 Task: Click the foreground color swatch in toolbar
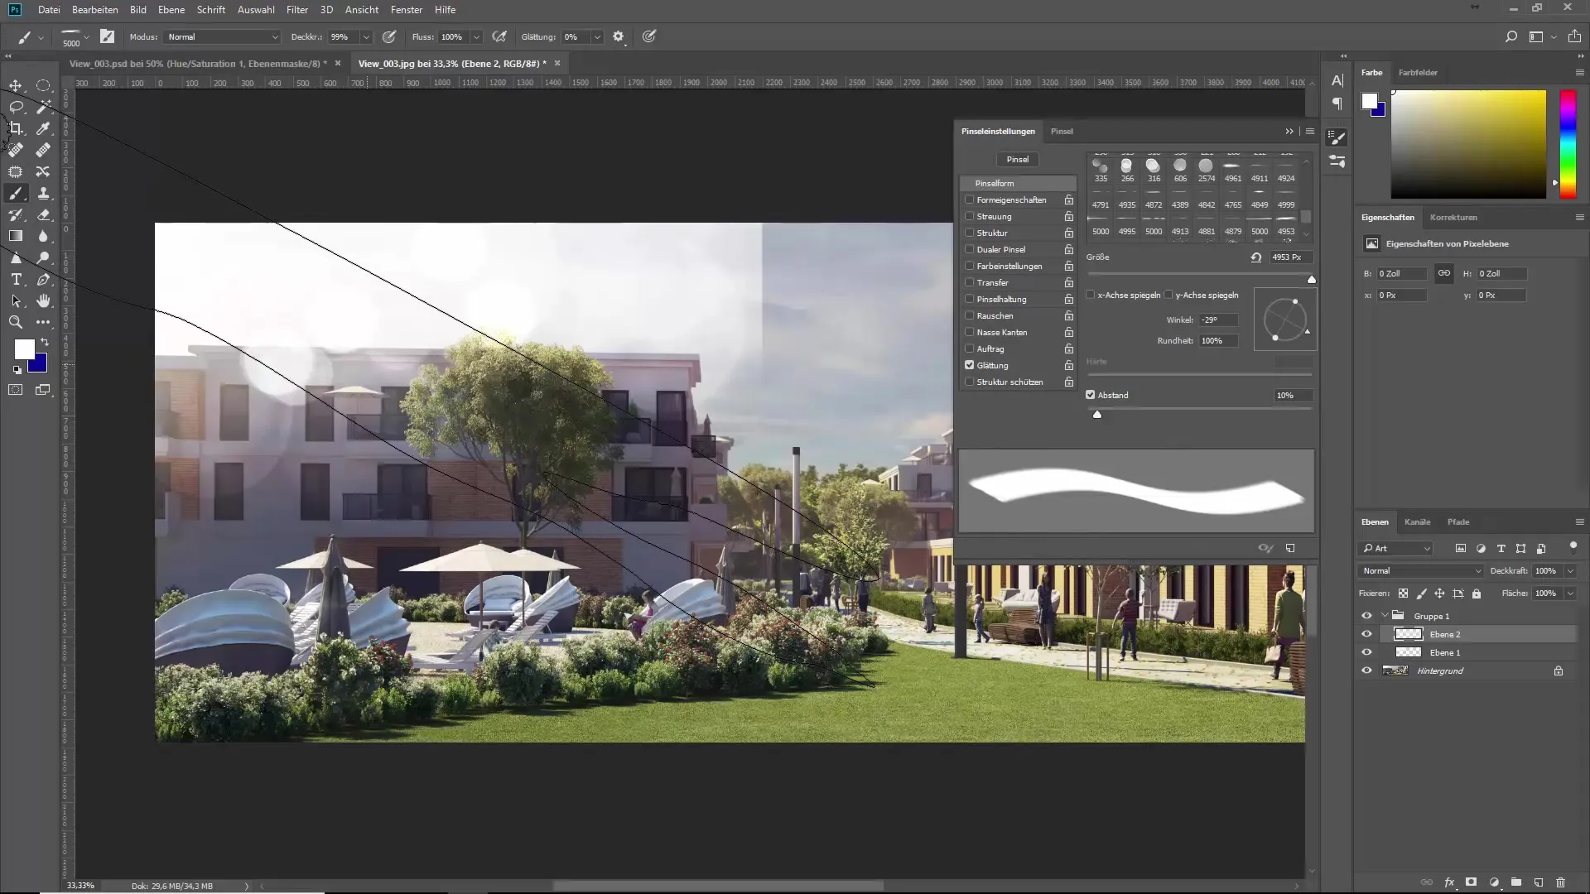[x=24, y=349]
